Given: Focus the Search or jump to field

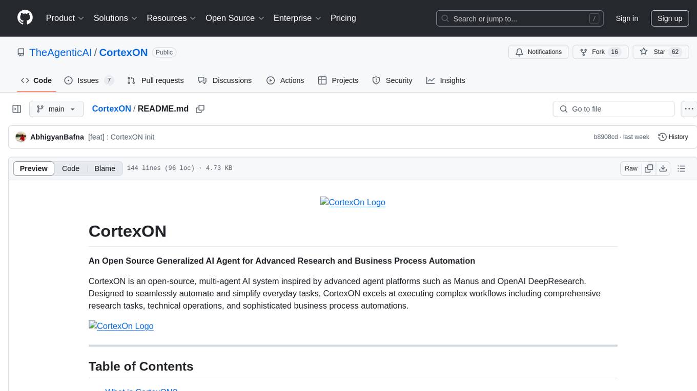Looking at the screenshot, I should point(520,18).
